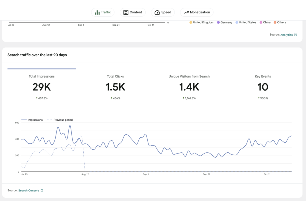Open the Analytics source link
Viewport: 306px width, 201px height.
(x=287, y=35)
